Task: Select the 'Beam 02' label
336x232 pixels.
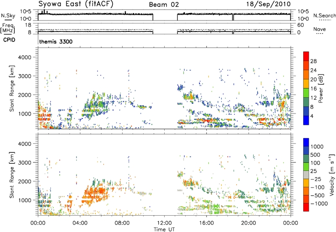Action: click(x=164, y=5)
